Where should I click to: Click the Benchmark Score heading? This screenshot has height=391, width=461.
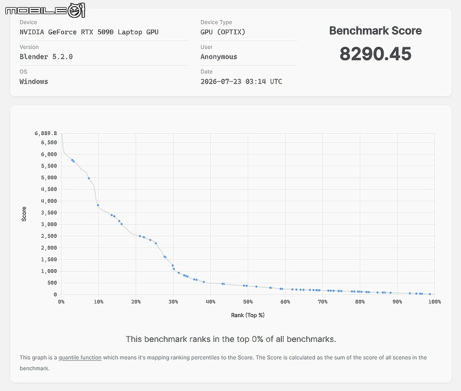(x=375, y=31)
